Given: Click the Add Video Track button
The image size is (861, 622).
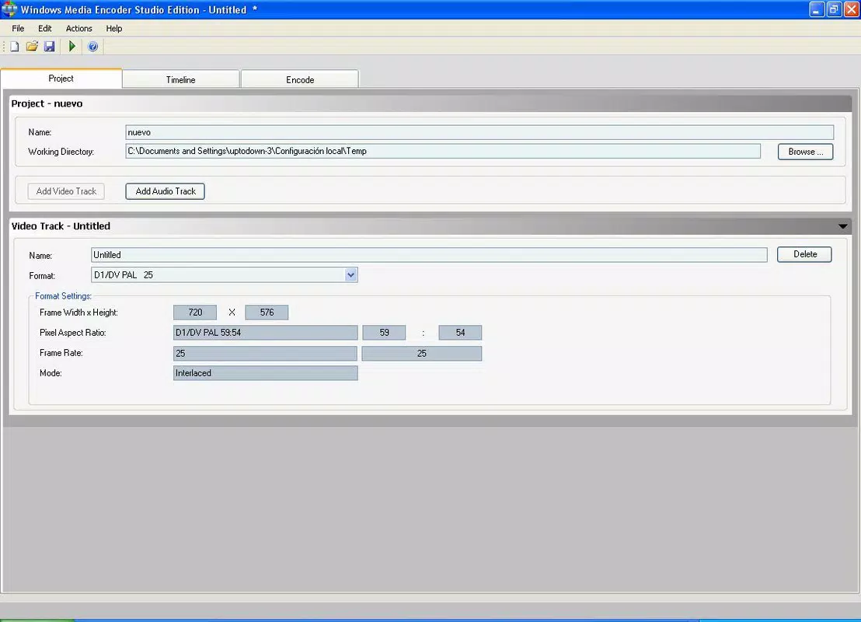Looking at the screenshot, I should point(66,191).
